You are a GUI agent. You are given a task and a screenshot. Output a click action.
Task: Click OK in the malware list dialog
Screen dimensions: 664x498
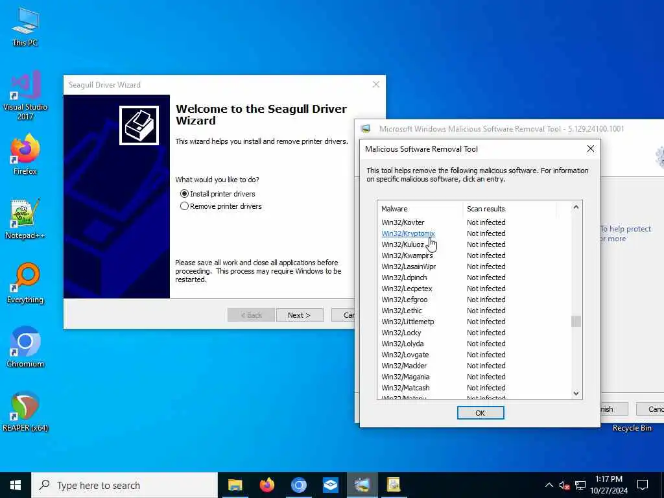click(x=480, y=413)
